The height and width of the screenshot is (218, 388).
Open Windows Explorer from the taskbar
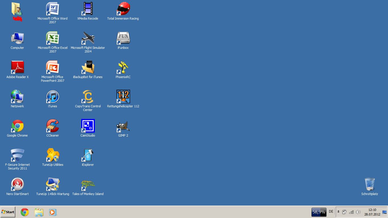pyautogui.click(x=39, y=212)
